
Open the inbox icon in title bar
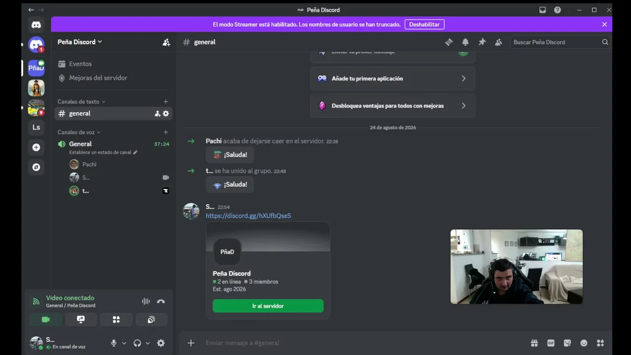(543, 10)
